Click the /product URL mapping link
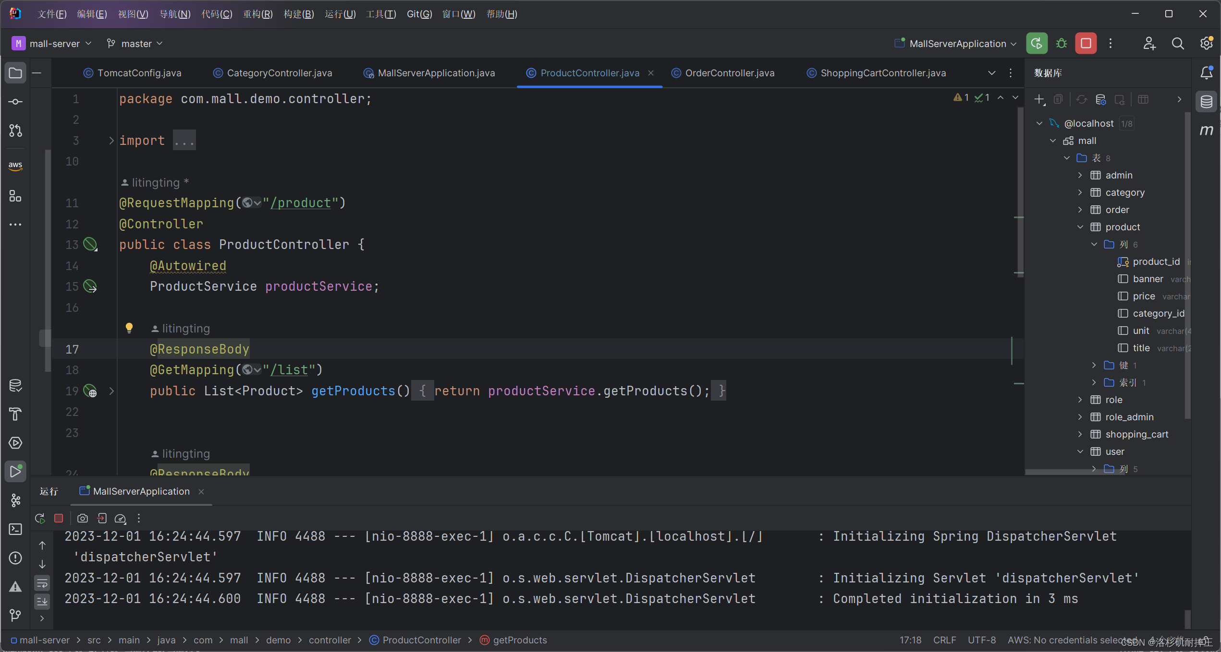This screenshot has width=1221, height=652. click(301, 203)
